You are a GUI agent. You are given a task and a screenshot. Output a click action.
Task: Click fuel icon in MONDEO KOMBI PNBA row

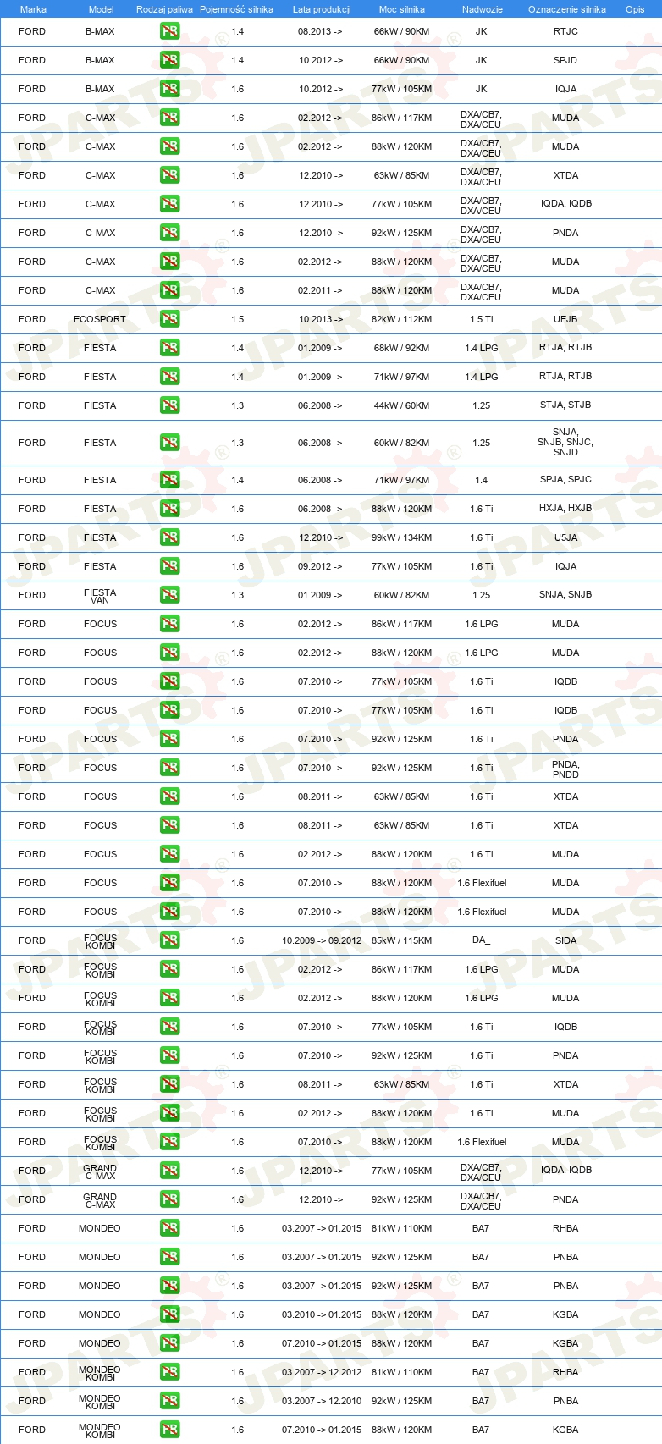pos(170,1401)
